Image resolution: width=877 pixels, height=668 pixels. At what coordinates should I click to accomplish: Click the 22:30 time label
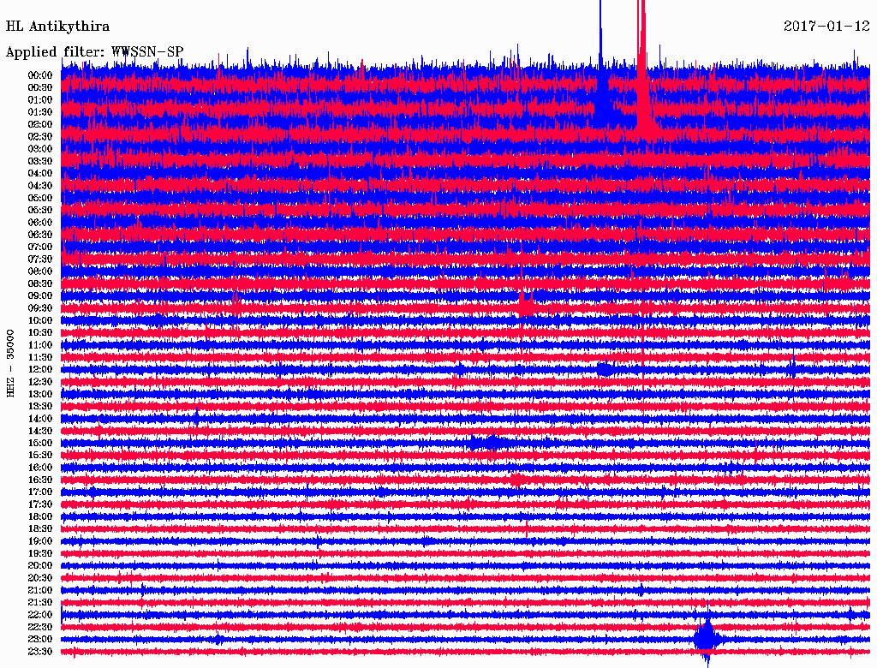(40, 627)
